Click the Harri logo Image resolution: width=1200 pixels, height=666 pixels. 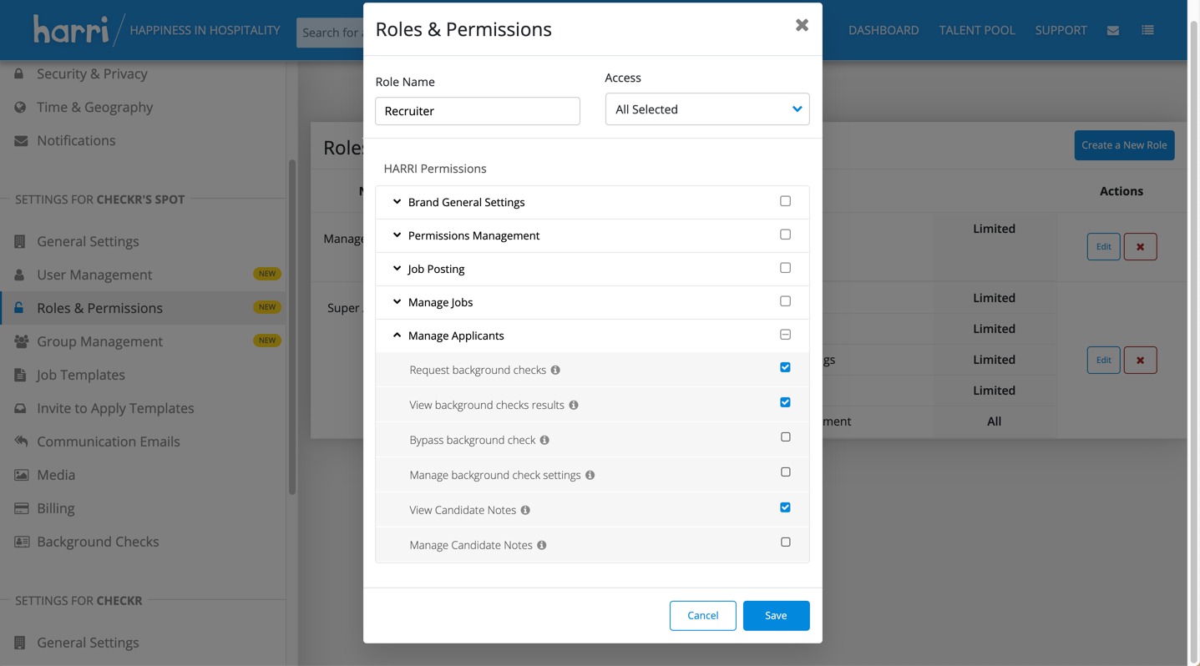pos(71,29)
